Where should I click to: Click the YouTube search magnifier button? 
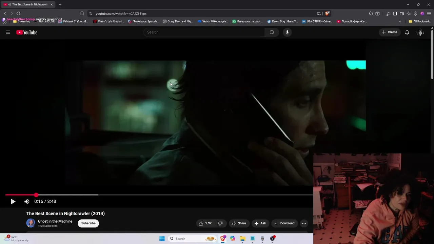tap(272, 32)
